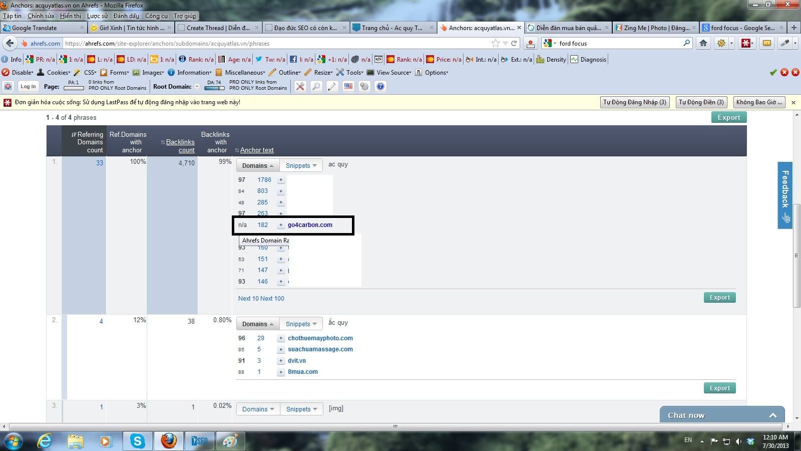
Task: Click the MozBar magnifier search icon
Action: (x=316, y=86)
